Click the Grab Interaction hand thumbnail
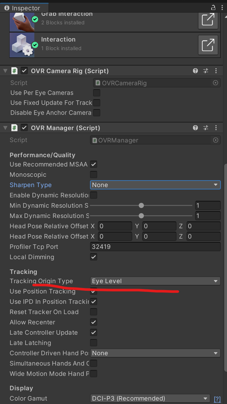The width and height of the screenshot is (227, 404). [22, 22]
